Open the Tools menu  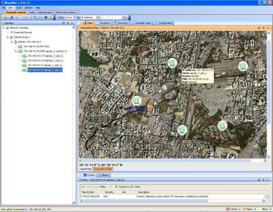(19, 8)
